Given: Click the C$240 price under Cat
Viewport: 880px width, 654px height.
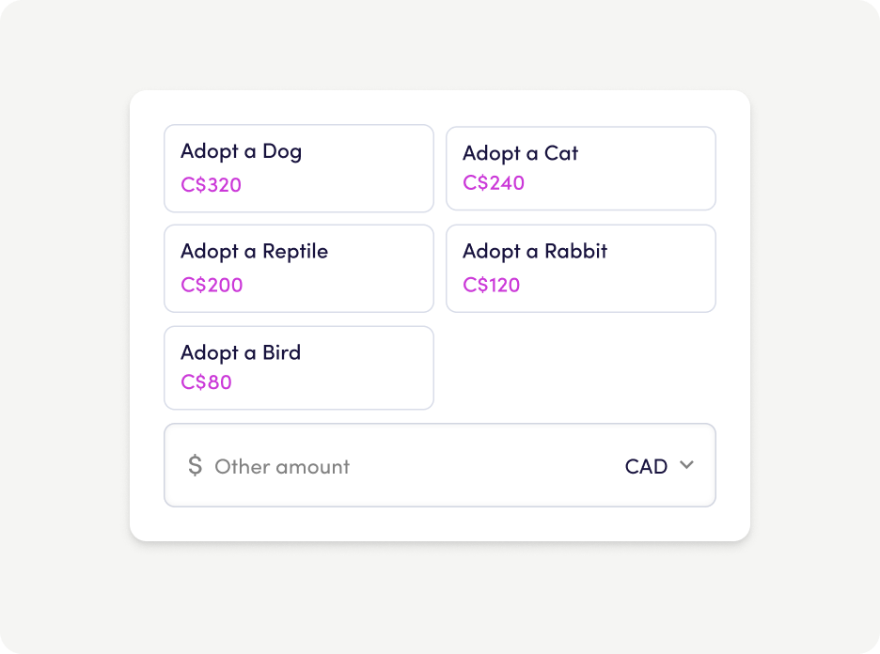Looking at the screenshot, I should [x=494, y=183].
